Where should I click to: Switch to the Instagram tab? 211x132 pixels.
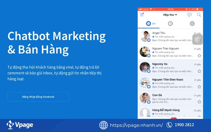pyautogui.click(x=192, y=23)
